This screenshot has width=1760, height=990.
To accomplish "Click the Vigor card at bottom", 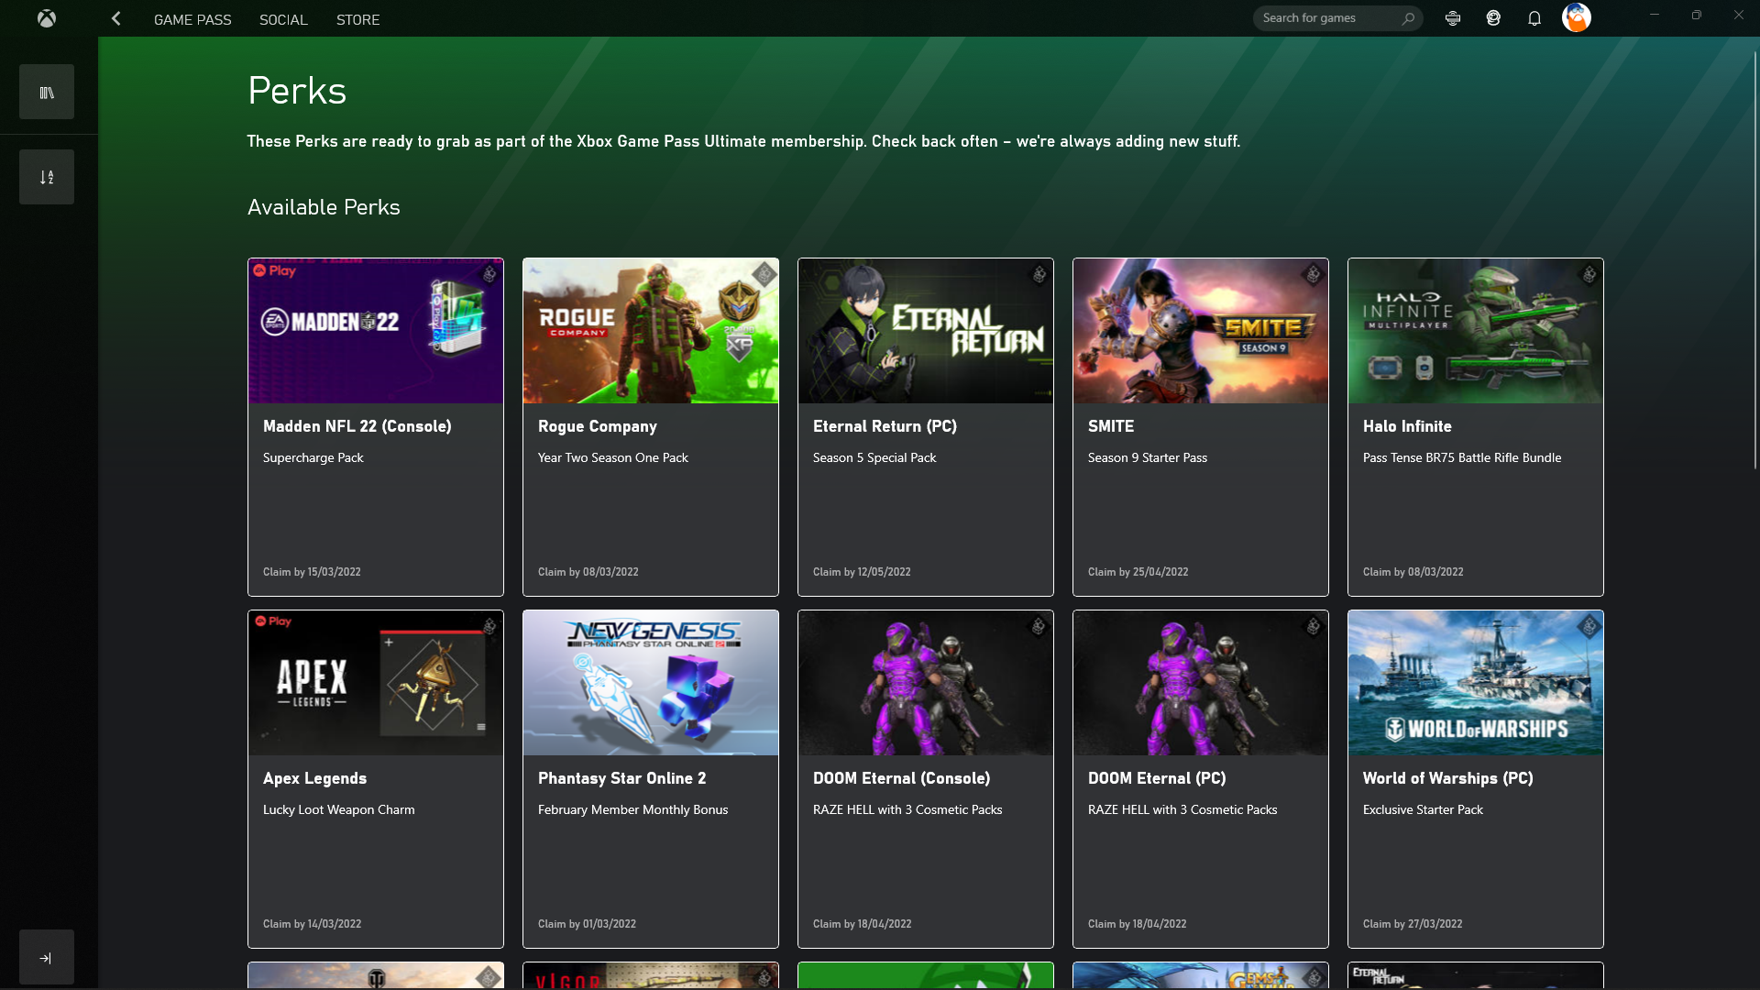I will (x=651, y=976).
